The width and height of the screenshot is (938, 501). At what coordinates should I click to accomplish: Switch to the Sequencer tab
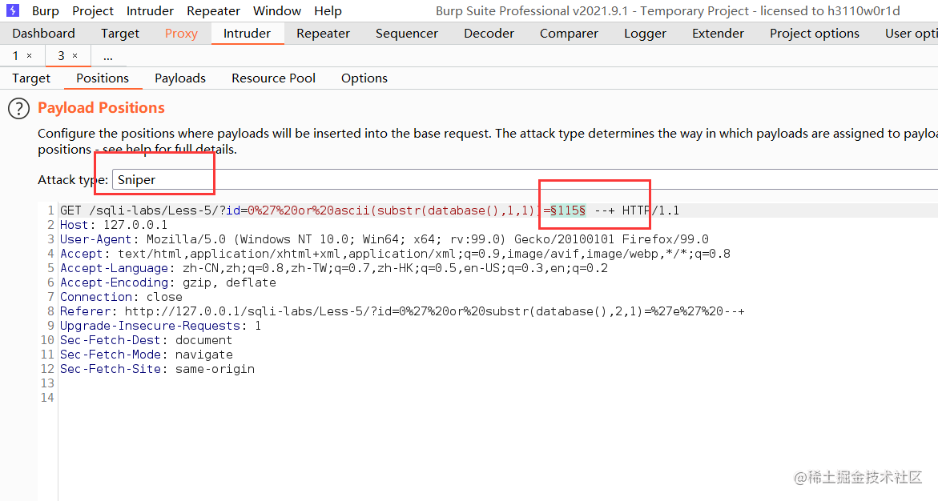pos(407,34)
